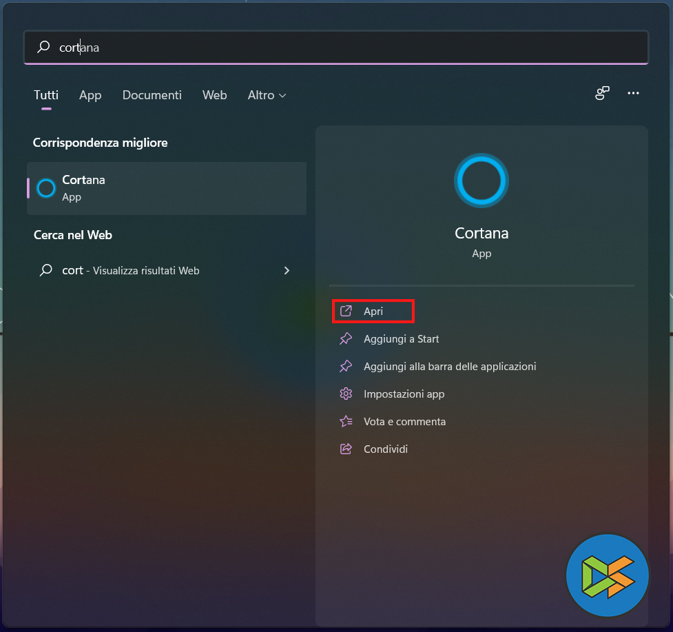
Task: Click the pin icon beside Aggiungi a Start
Action: [x=346, y=339]
